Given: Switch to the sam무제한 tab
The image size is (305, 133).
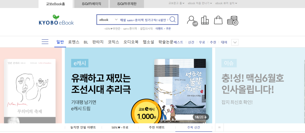Looking at the screenshot, I should [127, 4].
